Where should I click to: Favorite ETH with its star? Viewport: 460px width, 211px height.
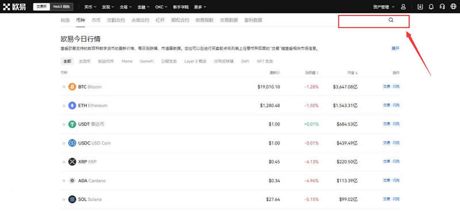tap(63, 106)
